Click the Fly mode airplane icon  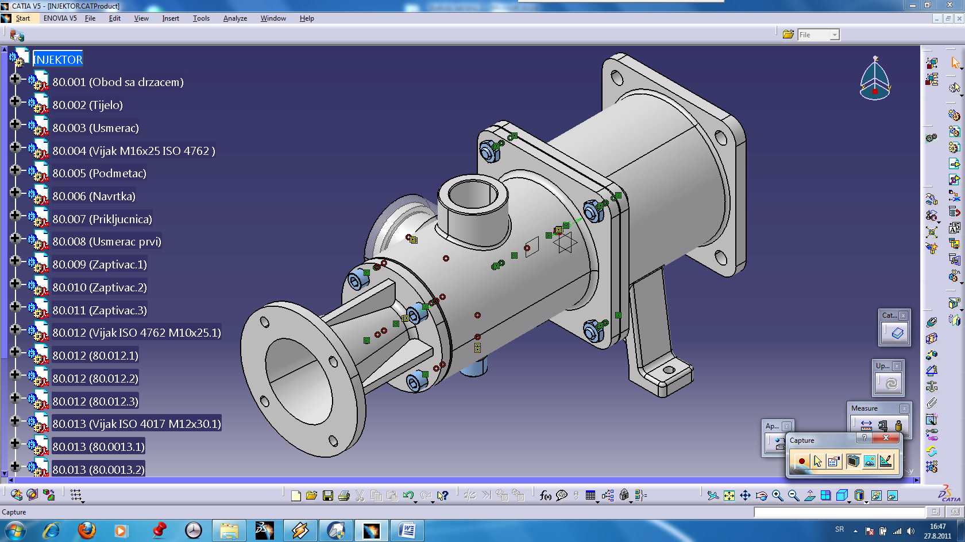[713, 496]
